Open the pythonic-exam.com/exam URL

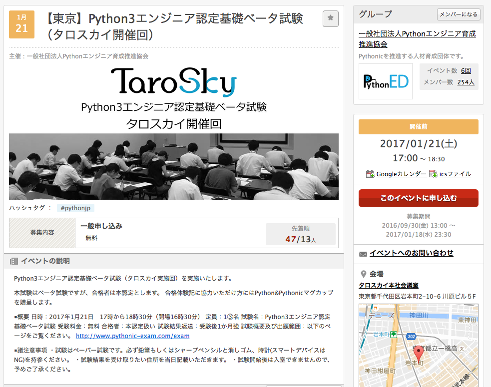coord(132,336)
